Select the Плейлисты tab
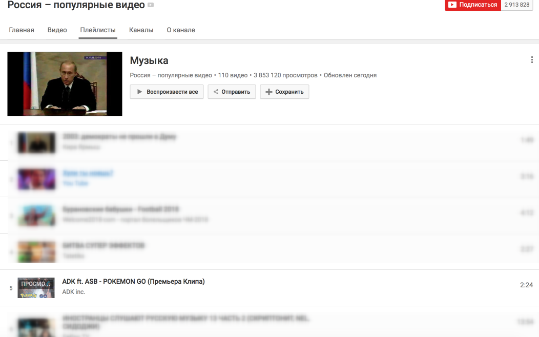This screenshot has width=539, height=337. 98,30
